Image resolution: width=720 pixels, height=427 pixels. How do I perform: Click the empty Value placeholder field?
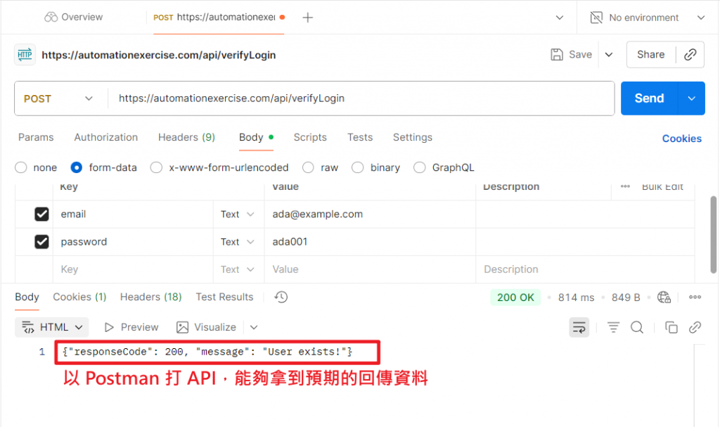[x=370, y=269]
